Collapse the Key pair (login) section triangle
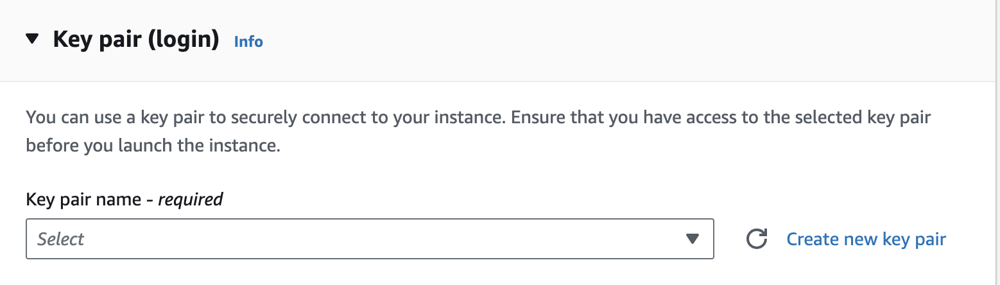 click(32, 40)
